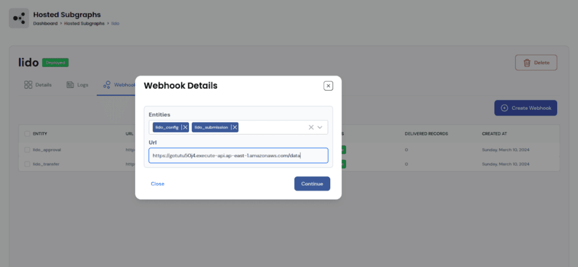Clear all selected entities

point(311,127)
